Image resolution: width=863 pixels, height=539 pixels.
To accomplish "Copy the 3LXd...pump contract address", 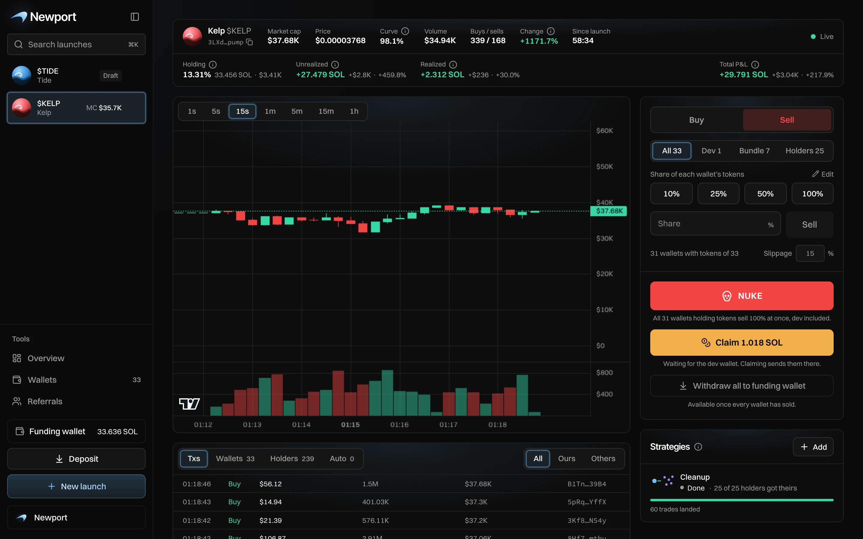I will click(x=250, y=42).
